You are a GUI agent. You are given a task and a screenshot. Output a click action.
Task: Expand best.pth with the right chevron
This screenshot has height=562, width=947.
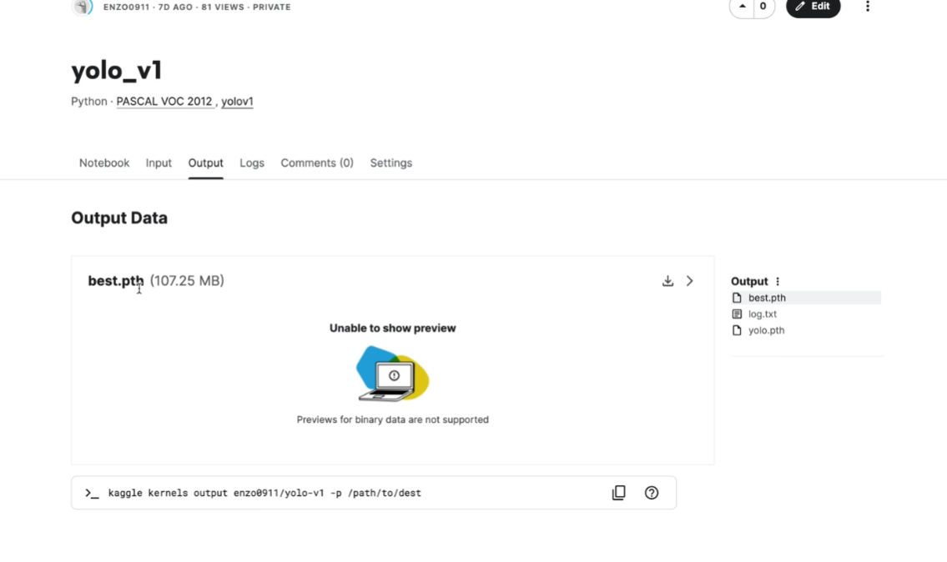(690, 281)
